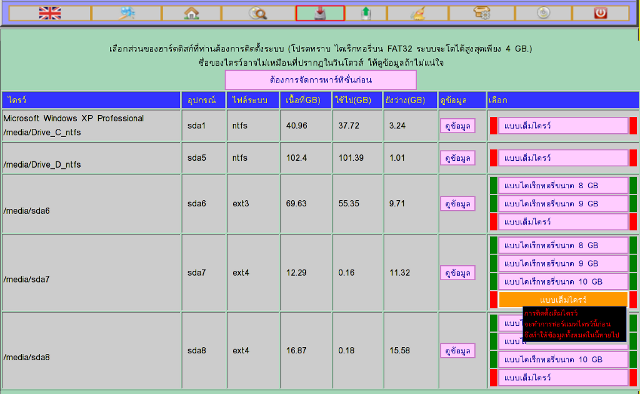Select 9 GB directory install on sda7
This screenshot has width=640, height=394.
click(563, 263)
